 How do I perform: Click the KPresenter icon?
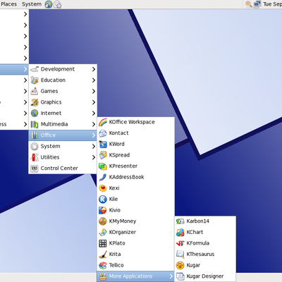click(103, 166)
